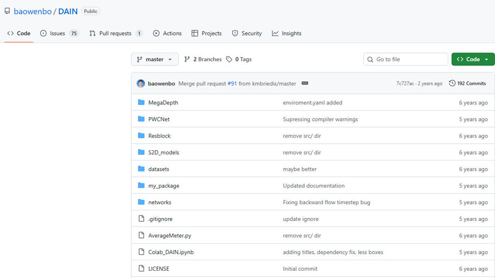Switch to the Issues tab

tap(59, 33)
